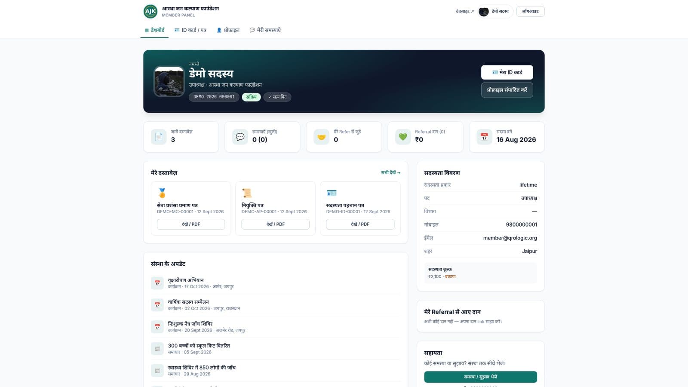688x387 pixels.
Task: Click the ID card icon in nav tab
Action: pos(177,30)
